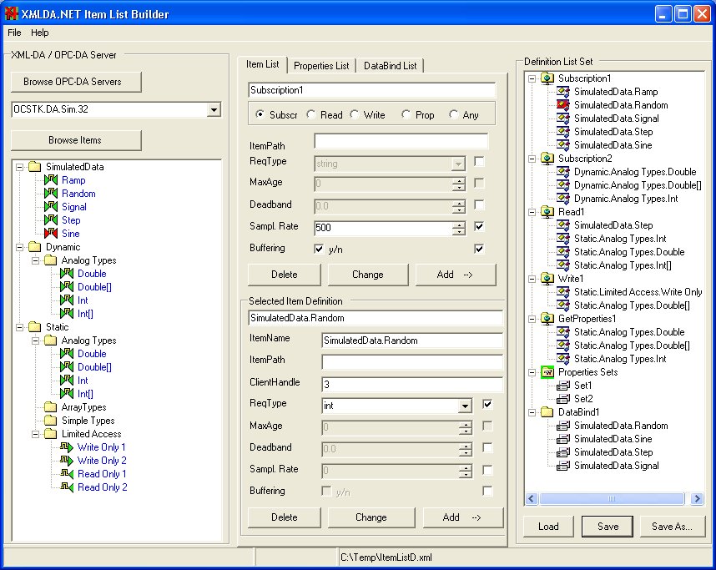
Task: Click the Browse Items button
Action: tap(76, 140)
